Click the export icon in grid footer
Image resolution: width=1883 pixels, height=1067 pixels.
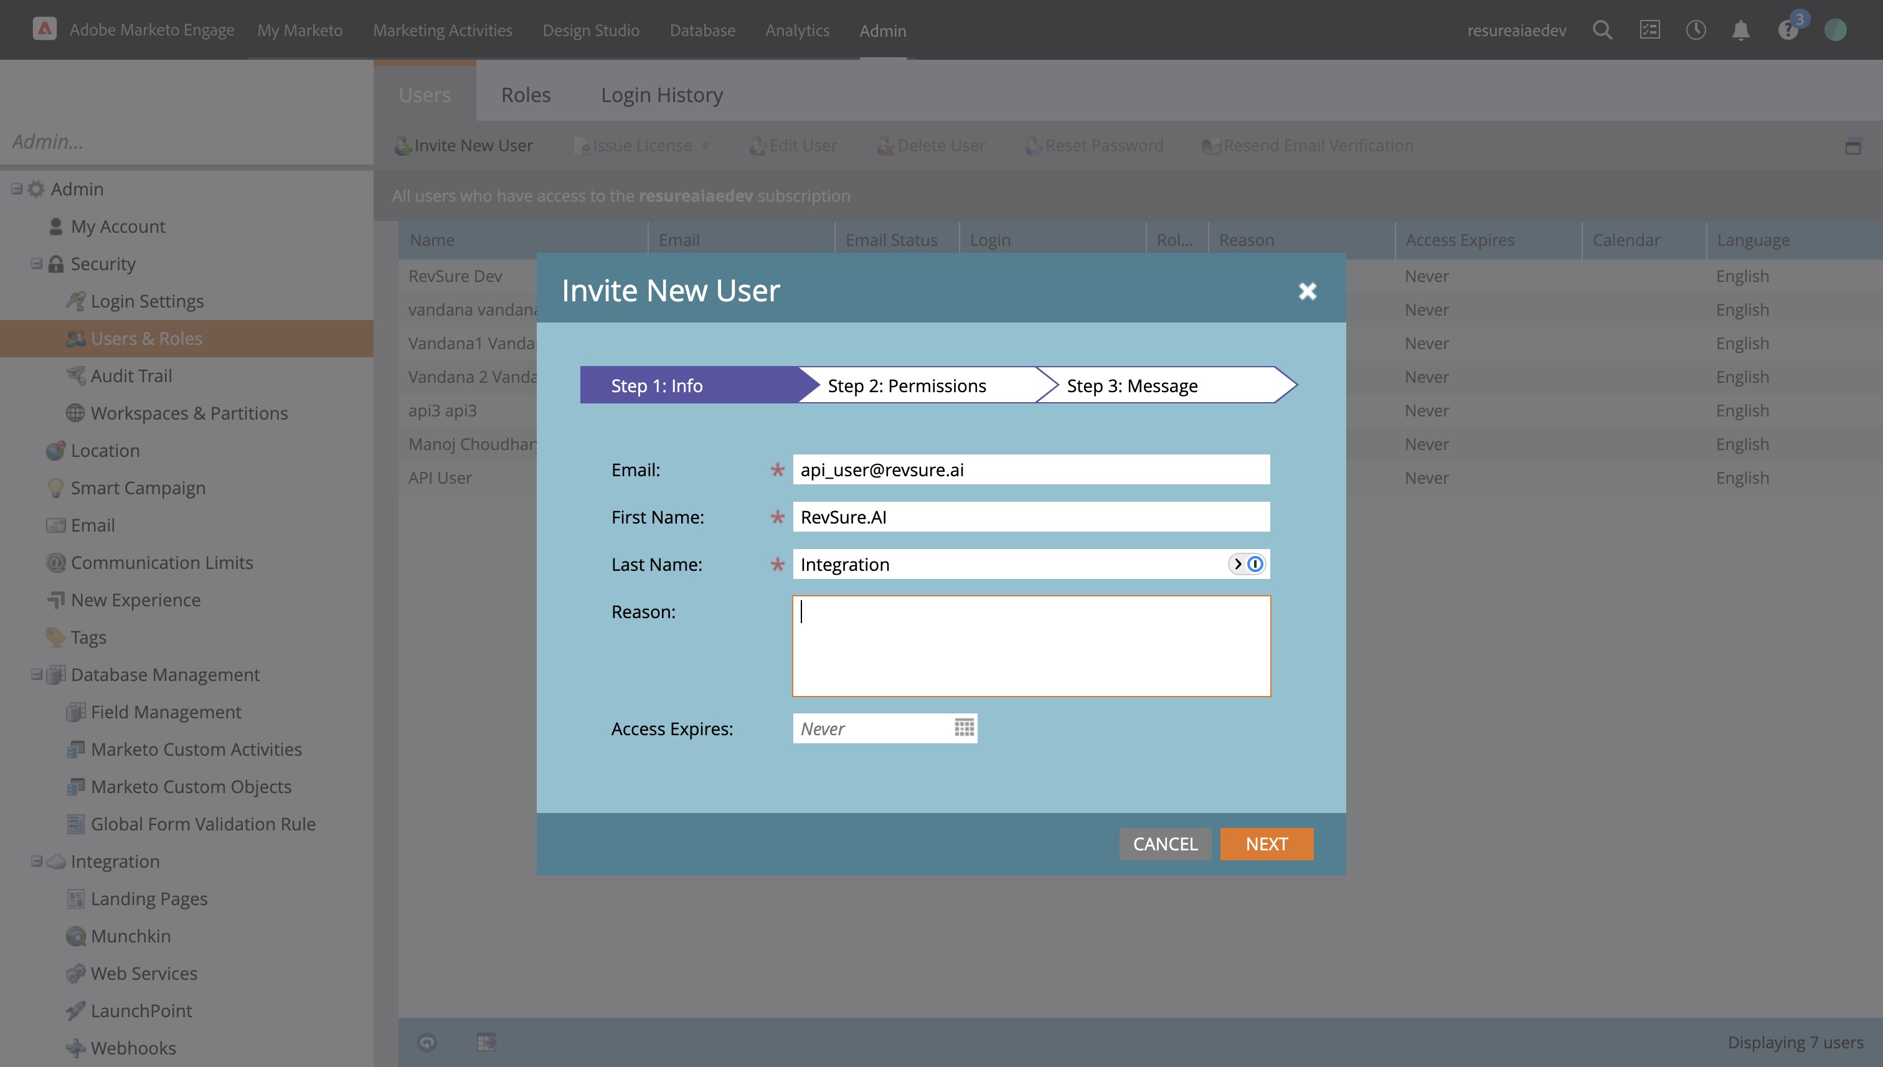click(x=487, y=1042)
